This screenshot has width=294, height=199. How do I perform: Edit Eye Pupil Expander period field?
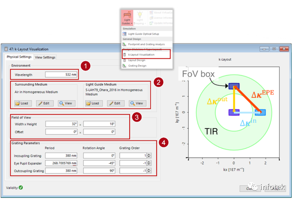pyautogui.click(x=61, y=163)
